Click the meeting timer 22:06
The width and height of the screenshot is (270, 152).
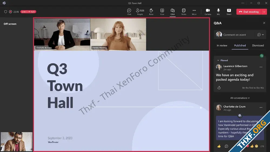pos(16,12)
